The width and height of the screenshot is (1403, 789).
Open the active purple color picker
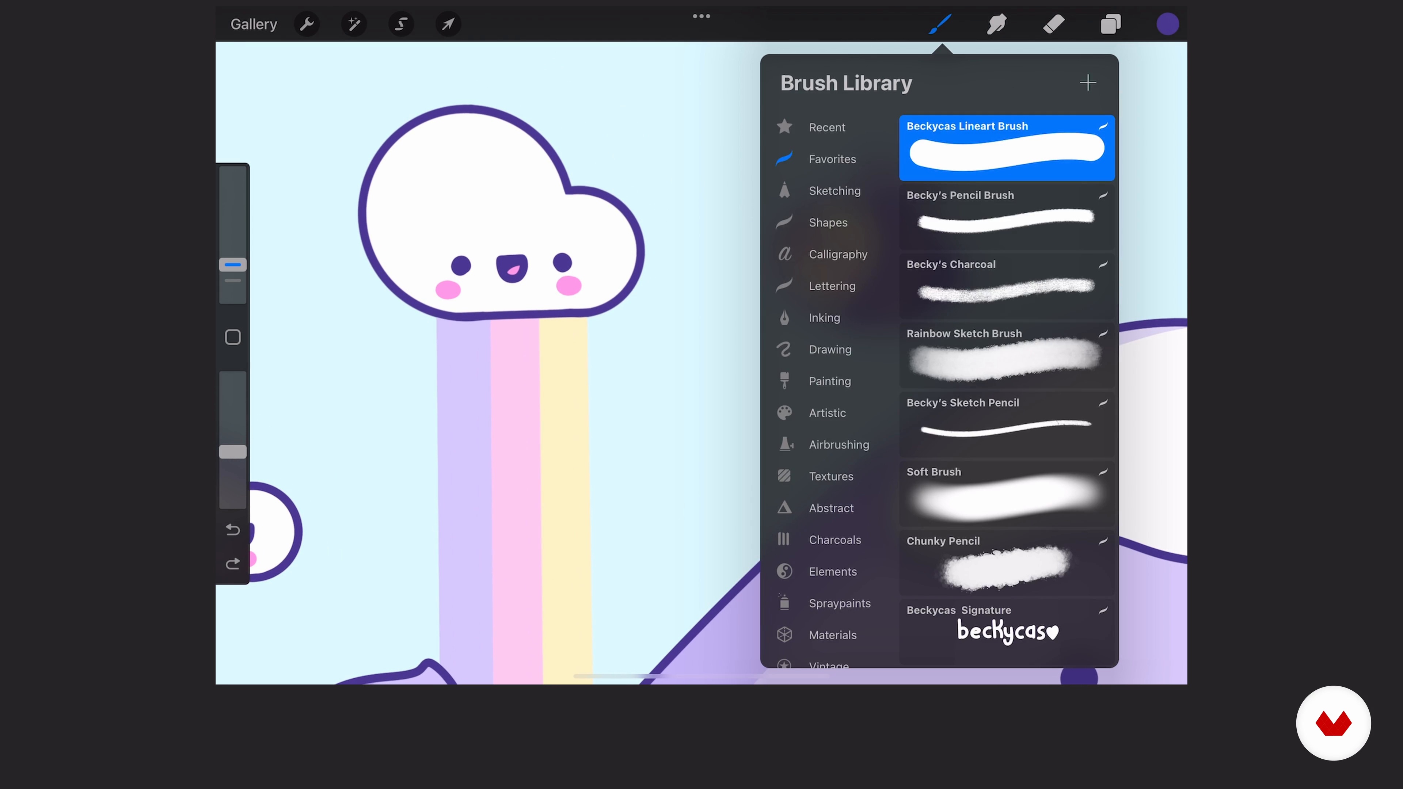tap(1168, 24)
